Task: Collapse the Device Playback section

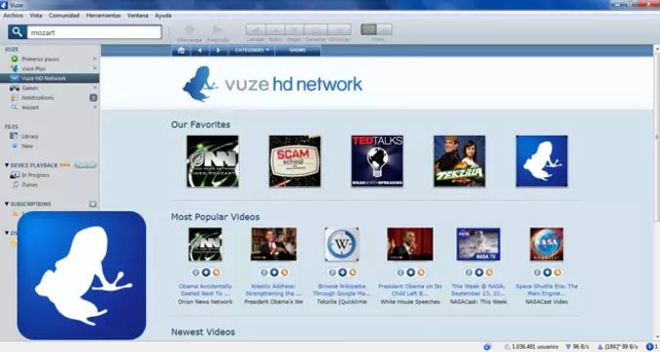Action: pos(7,165)
